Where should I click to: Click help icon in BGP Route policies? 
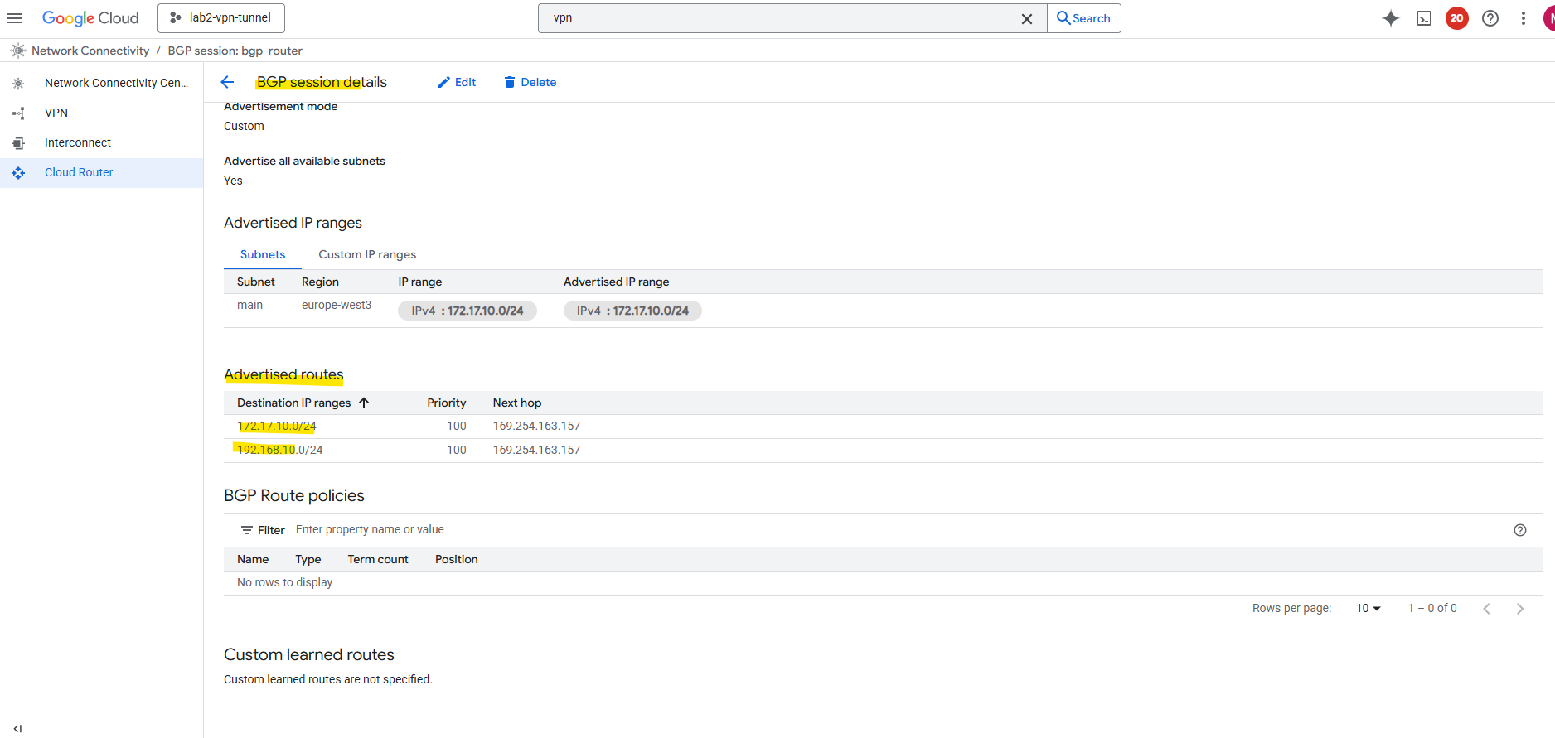pos(1519,530)
